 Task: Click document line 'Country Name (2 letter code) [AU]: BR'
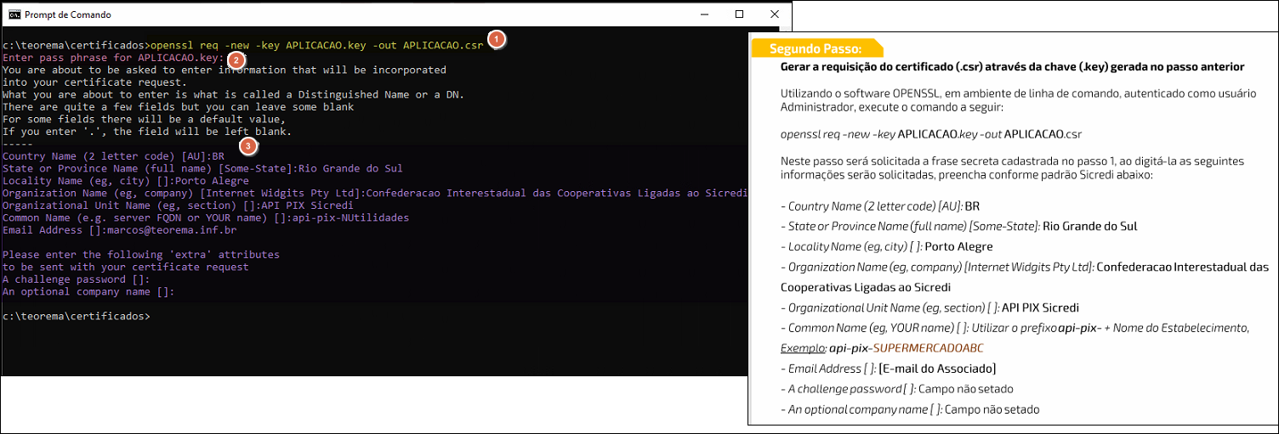click(880, 206)
